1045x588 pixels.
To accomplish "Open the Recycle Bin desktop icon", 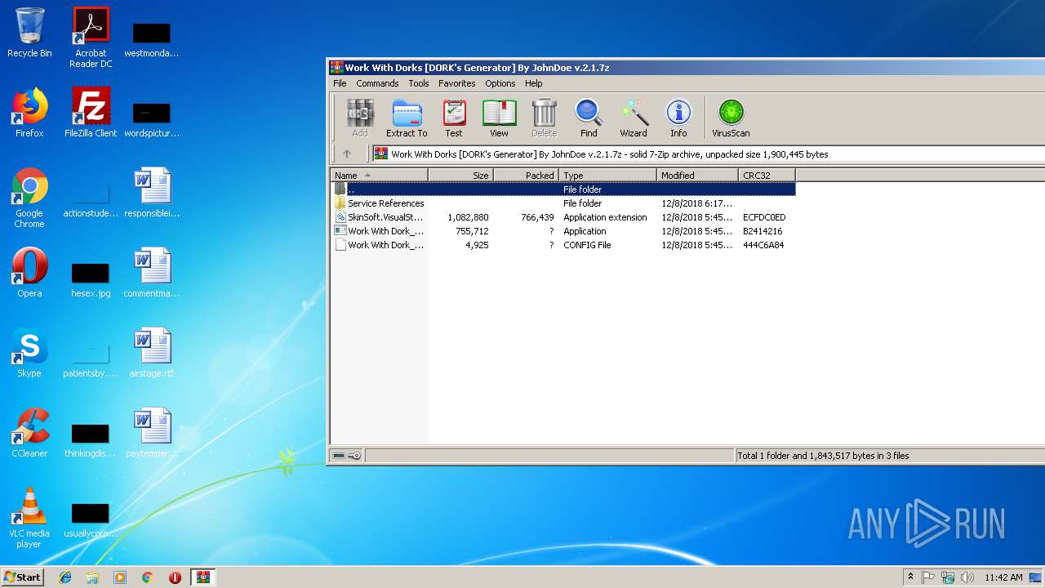I will click(x=29, y=33).
